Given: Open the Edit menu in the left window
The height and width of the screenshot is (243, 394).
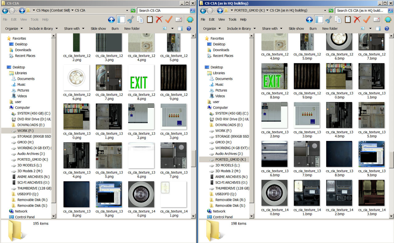Looking at the screenshot, I should tap(14, 19).
